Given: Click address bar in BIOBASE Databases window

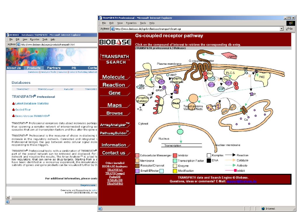Looking at the screenshot, I should tap(57, 44).
